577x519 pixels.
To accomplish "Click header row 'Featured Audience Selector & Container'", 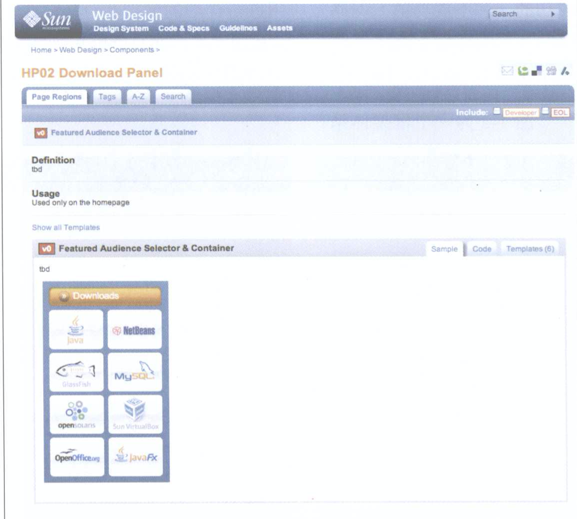I will (x=124, y=133).
